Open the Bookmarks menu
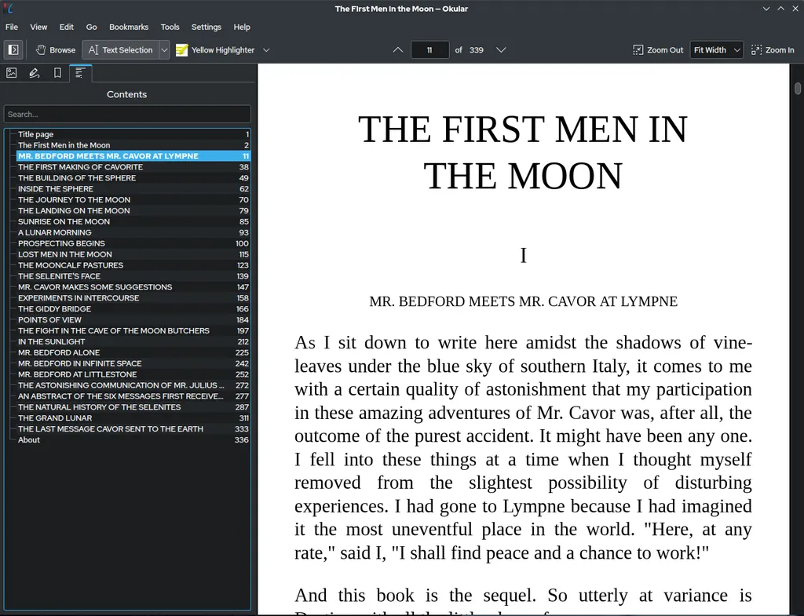Screen dimensions: 804x616 click(129, 27)
